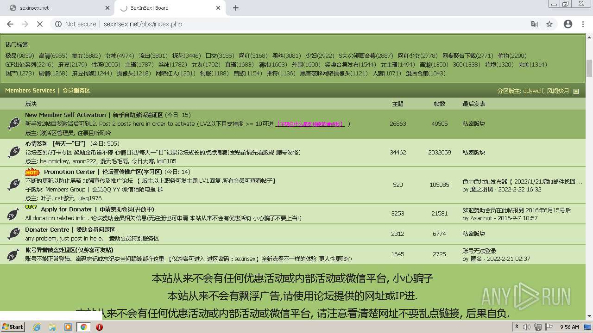Click the red stop-sign taskbar icon
The height and width of the screenshot is (333, 593).
[x=99, y=327]
